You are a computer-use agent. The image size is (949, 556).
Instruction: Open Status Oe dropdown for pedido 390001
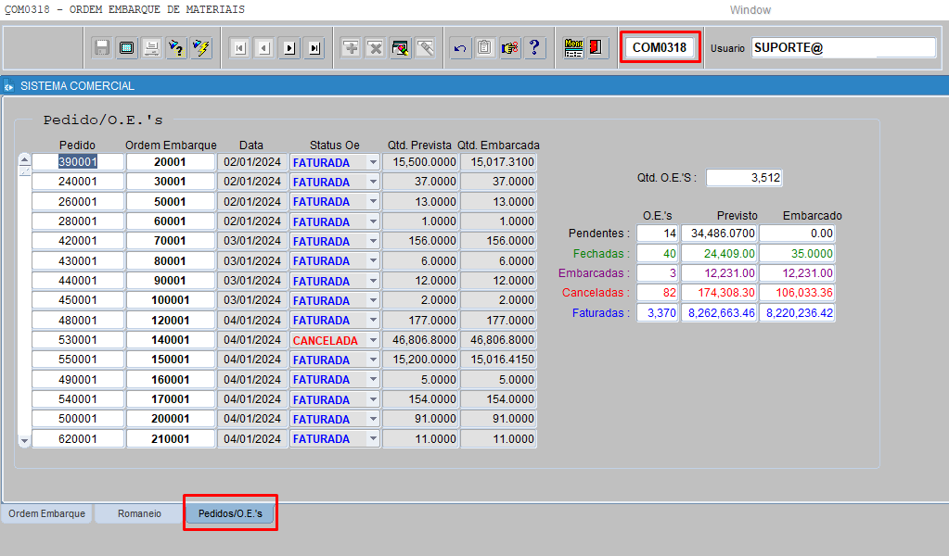373,162
